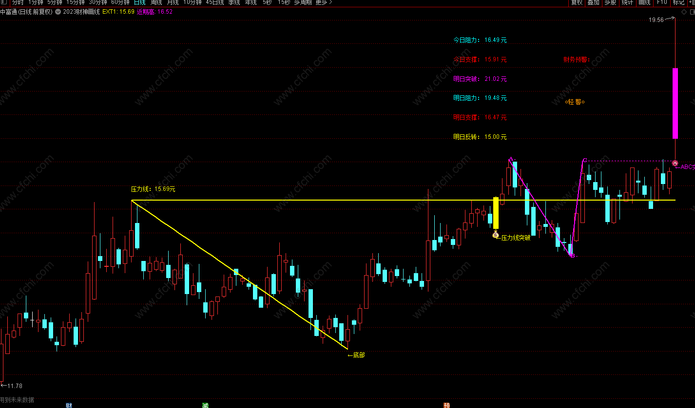This screenshot has width=695, height=408.
Task: Open the F10 company info
Action: coord(662,2)
